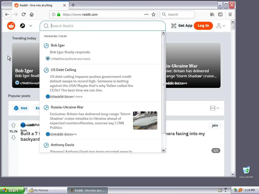Click the page scrollbar up arrow
The image size is (259, 194).
pos(233,22)
